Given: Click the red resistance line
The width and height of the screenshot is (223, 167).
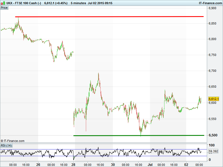Looking at the screenshot, I should [111, 17].
